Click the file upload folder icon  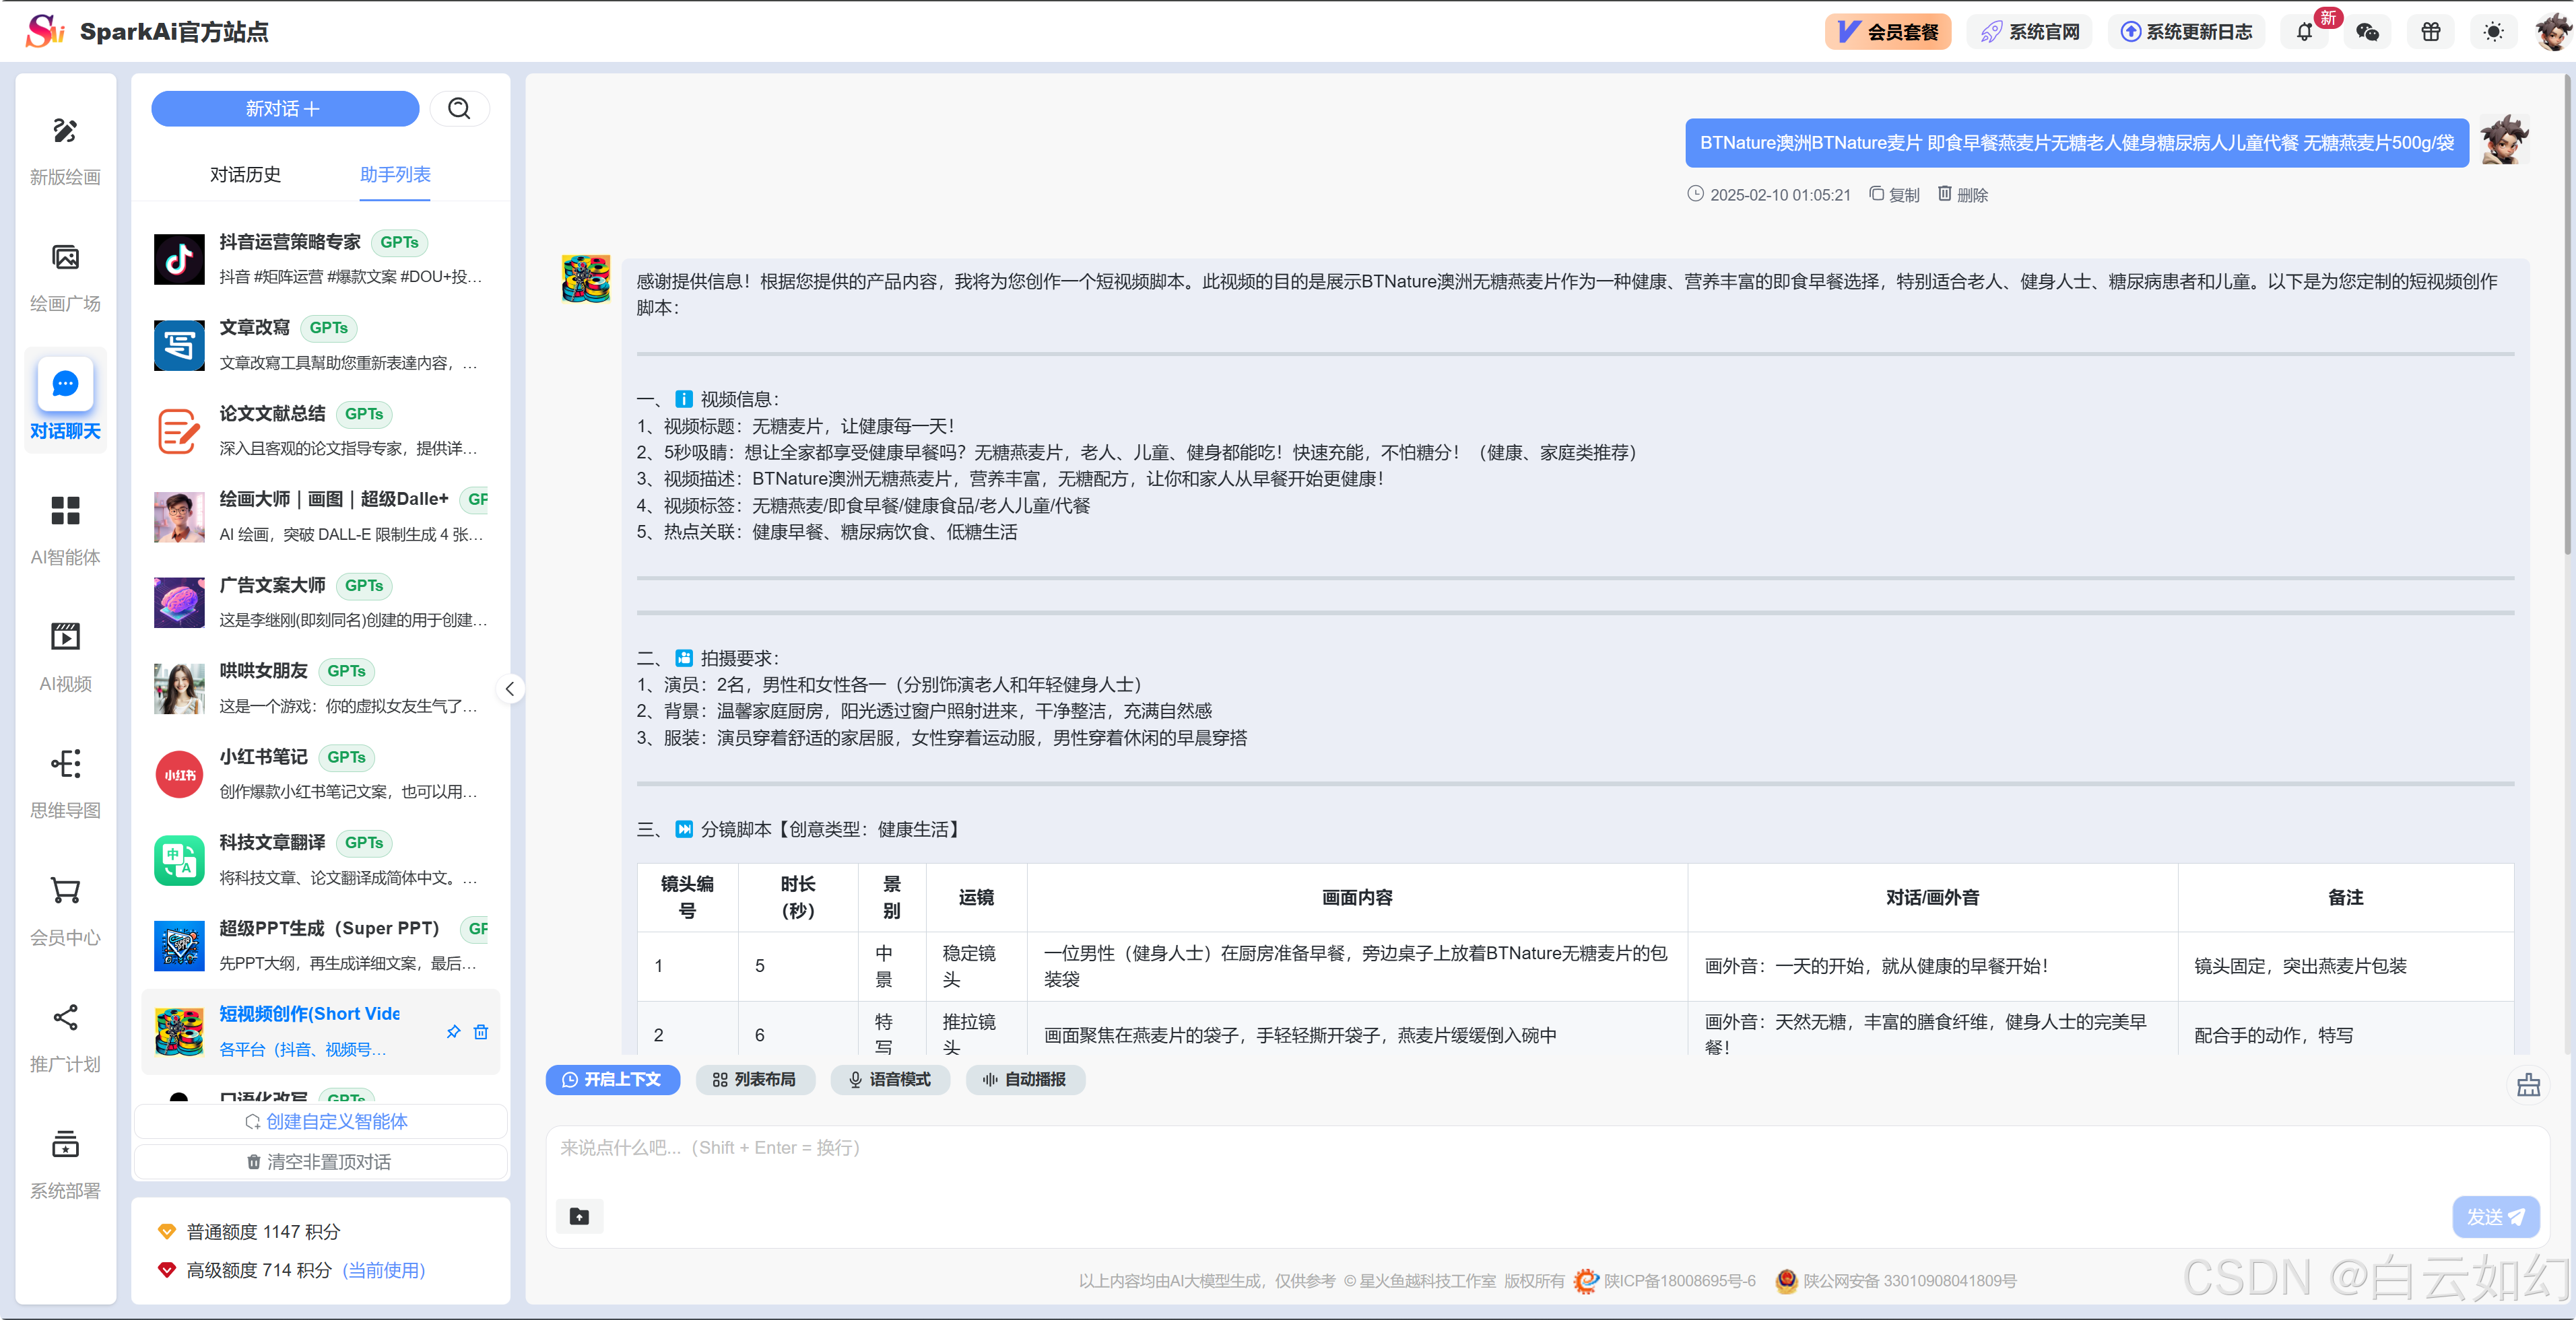tap(579, 1216)
